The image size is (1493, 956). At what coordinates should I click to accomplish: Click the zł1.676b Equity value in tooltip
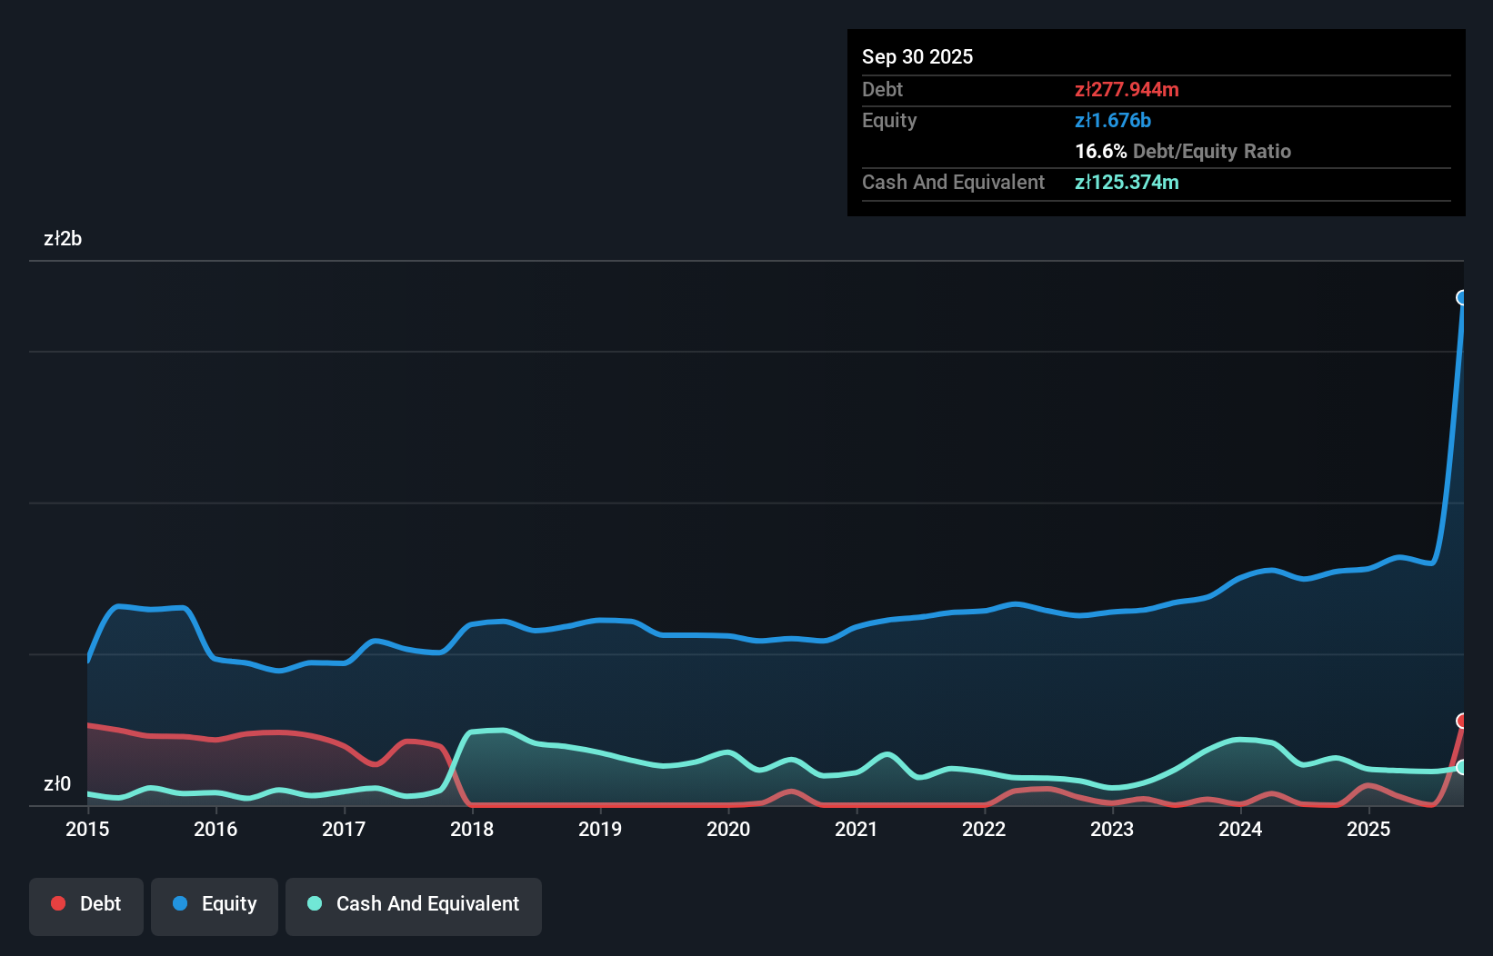(x=1113, y=120)
